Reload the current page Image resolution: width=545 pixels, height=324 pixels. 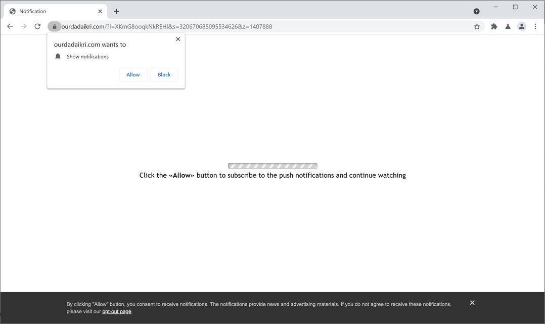click(x=37, y=26)
